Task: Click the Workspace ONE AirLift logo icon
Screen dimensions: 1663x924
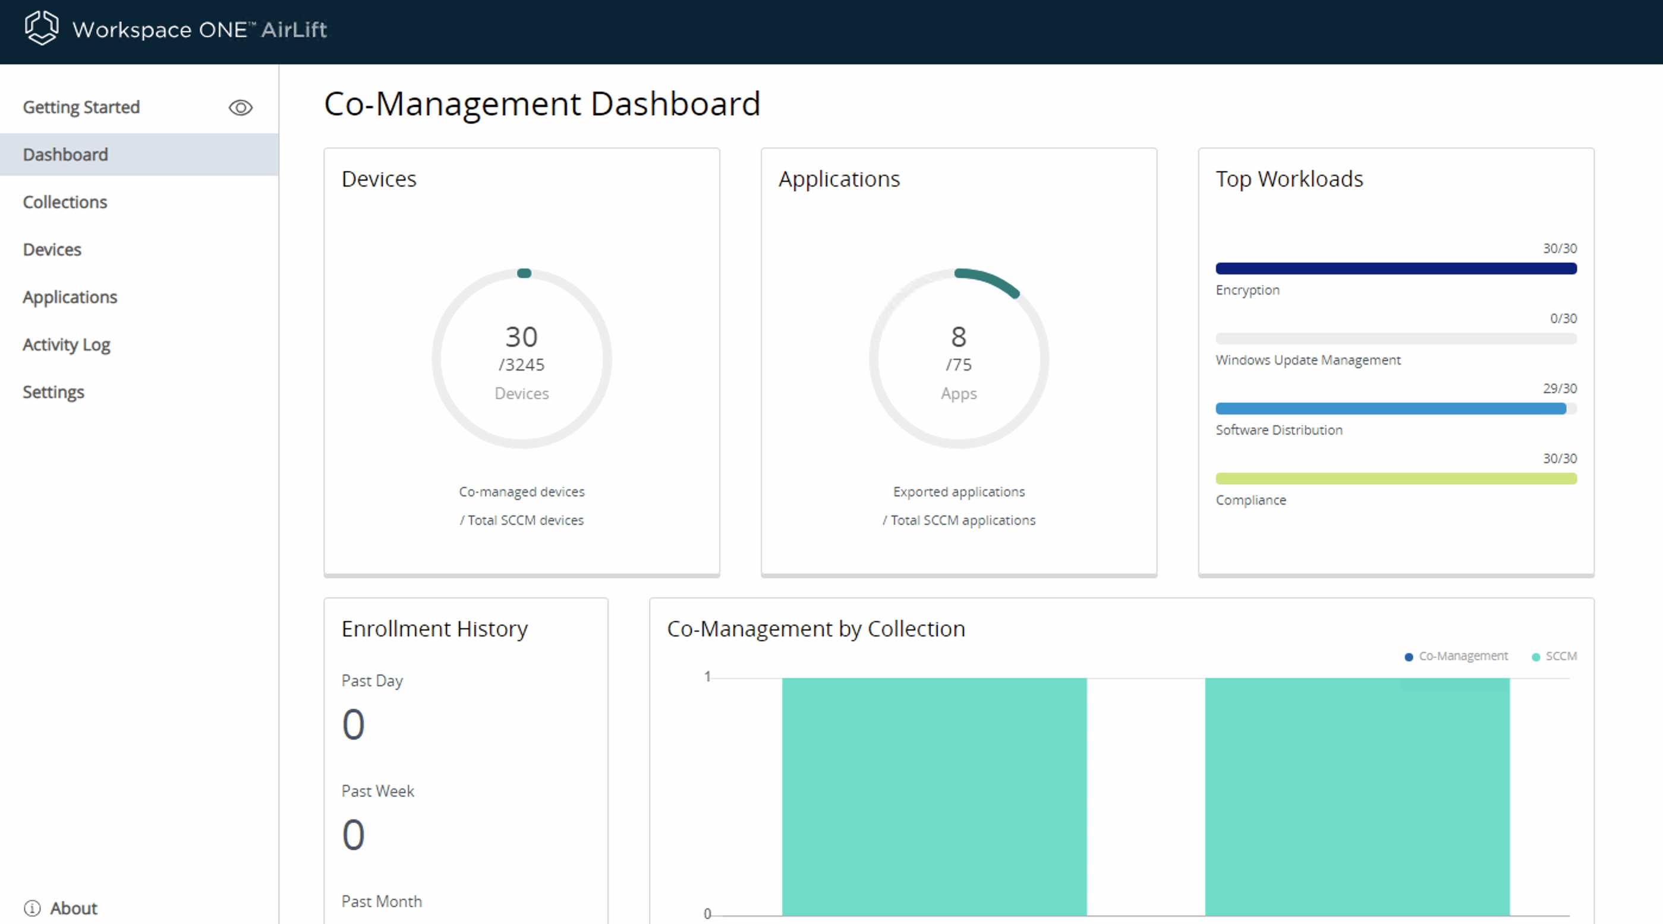Action: [42, 29]
